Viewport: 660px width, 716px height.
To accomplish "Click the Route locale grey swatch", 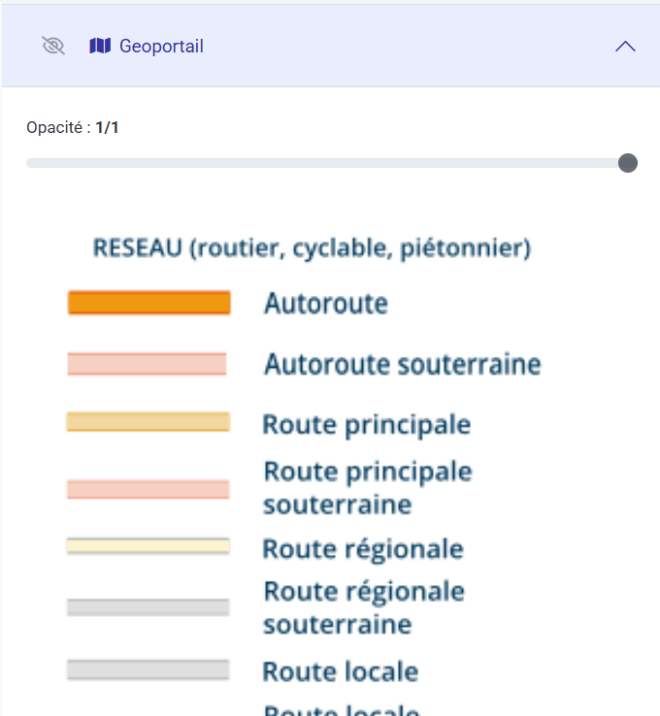I will click(x=148, y=669).
